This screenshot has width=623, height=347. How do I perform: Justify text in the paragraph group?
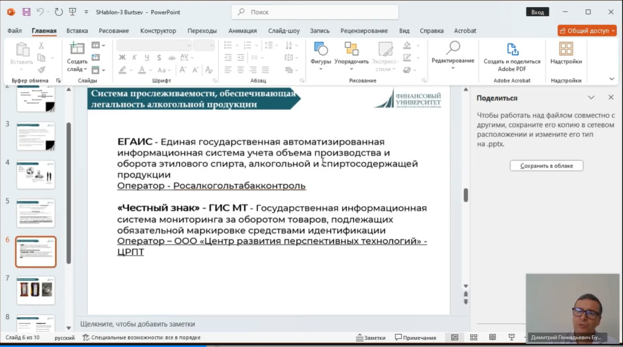click(265, 70)
